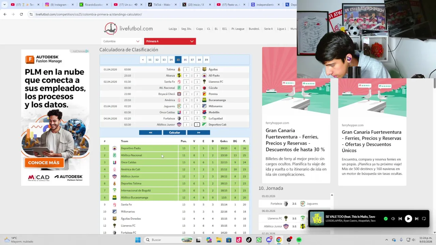Click Atlético Bucaramanga crest in standings
The width and height of the screenshot is (436, 245).
[114, 197]
